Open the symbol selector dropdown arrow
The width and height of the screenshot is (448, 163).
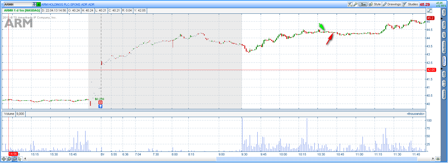pyautogui.click(x=34, y=4)
